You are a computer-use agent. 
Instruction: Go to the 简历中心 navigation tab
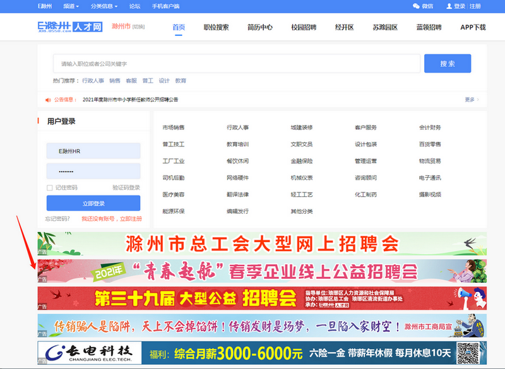(260, 27)
